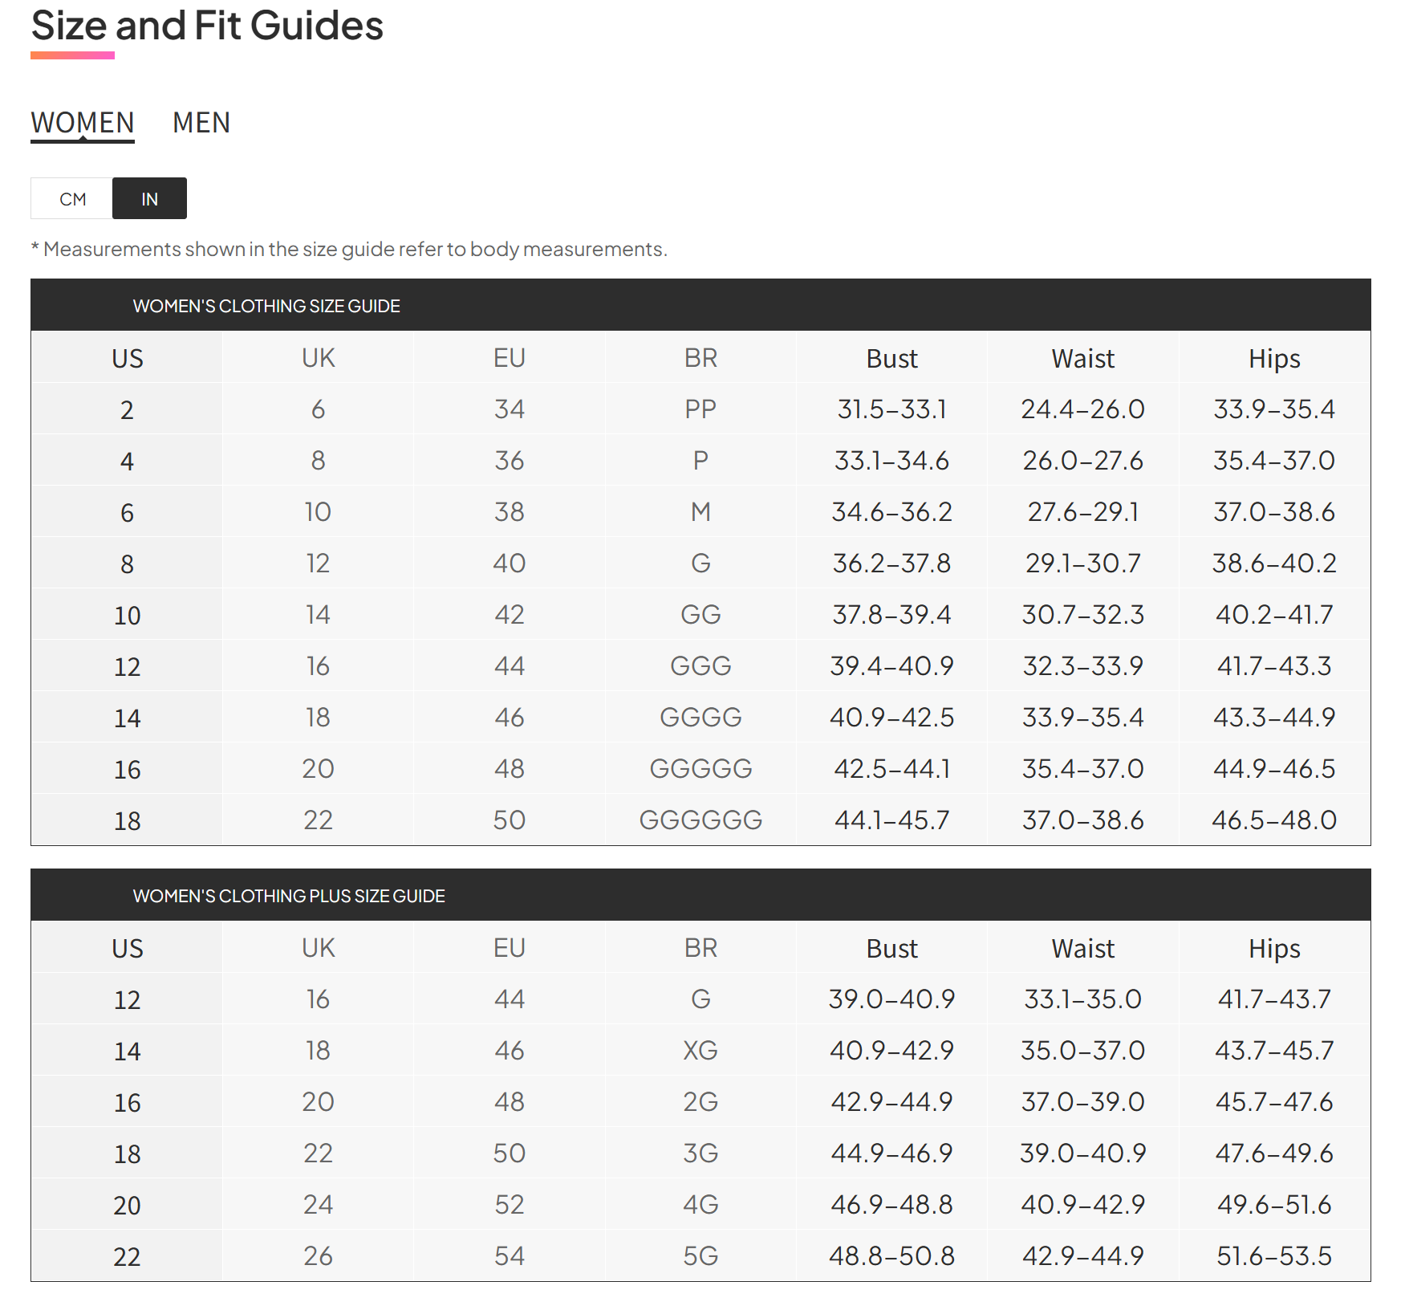The height and width of the screenshot is (1310, 1405).
Task: Select the IN unit toggle
Action: tap(149, 199)
